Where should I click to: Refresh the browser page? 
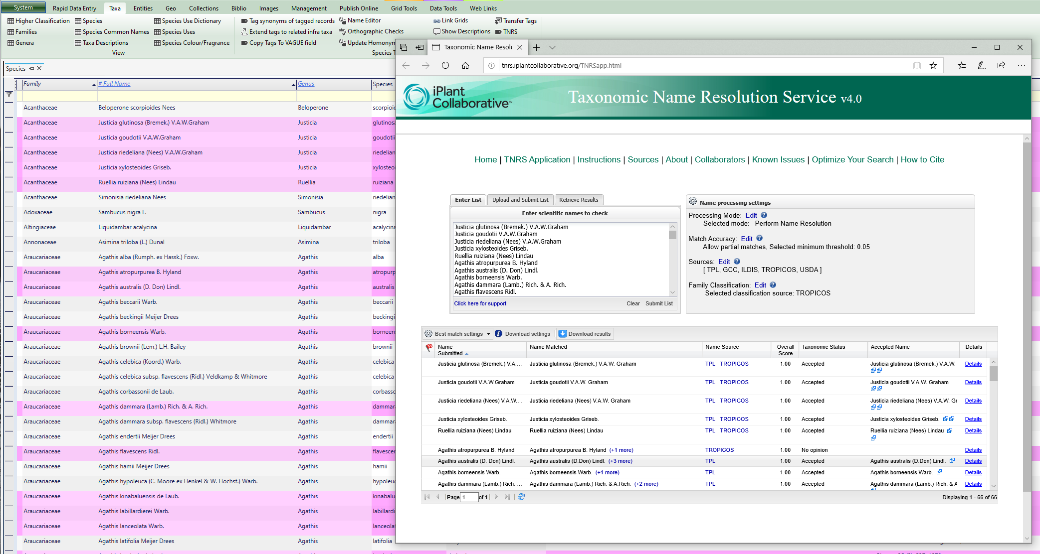tap(445, 65)
